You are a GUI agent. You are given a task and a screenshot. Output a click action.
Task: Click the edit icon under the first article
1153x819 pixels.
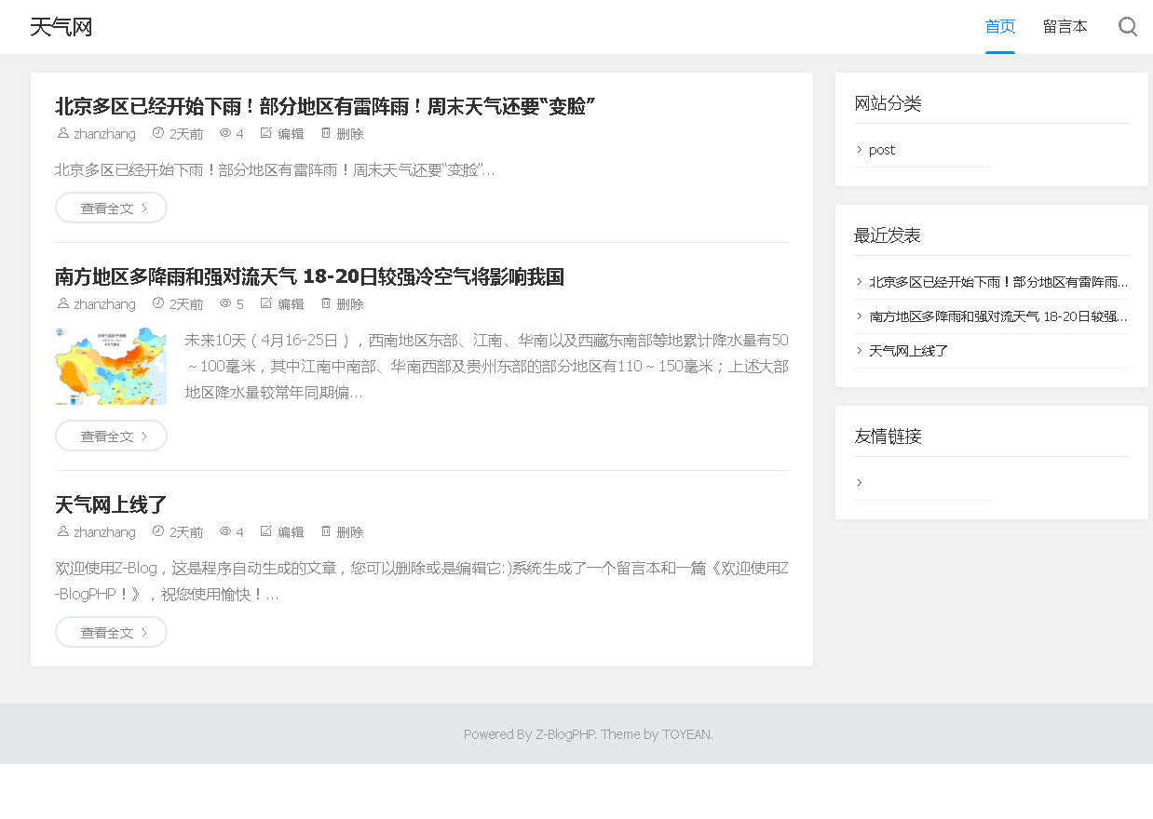(265, 133)
